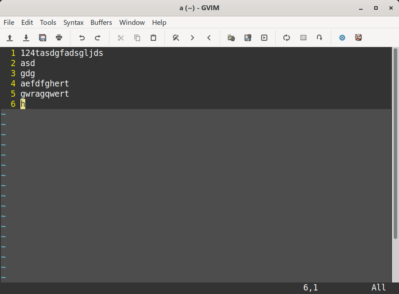Open the Help lifebuoy icon
Image resolution: width=399 pixels, height=294 pixels.
click(x=342, y=38)
